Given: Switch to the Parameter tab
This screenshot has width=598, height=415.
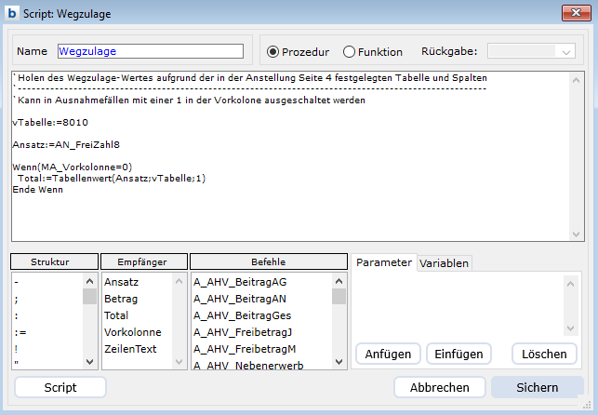Looking at the screenshot, I should (x=383, y=263).
